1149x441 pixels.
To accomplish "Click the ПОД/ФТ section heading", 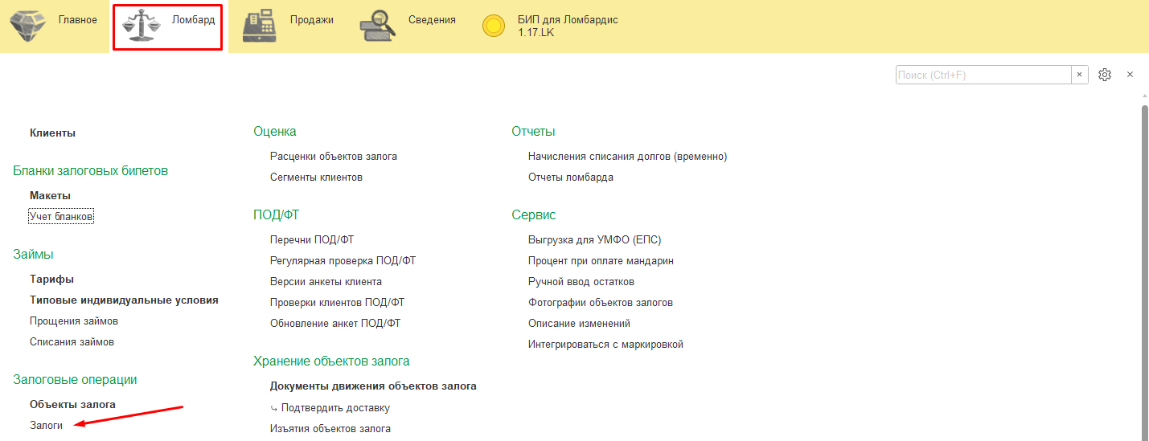I will [277, 214].
